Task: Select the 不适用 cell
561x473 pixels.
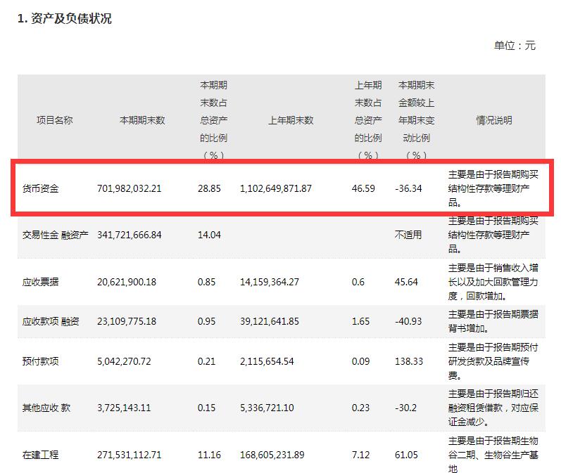Action: coord(408,235)
